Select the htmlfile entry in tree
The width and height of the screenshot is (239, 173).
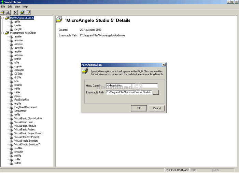click(x=18, y=85)
